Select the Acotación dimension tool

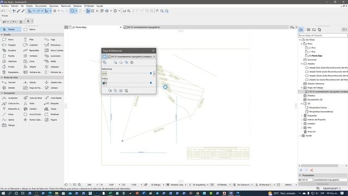pos(13,98)
